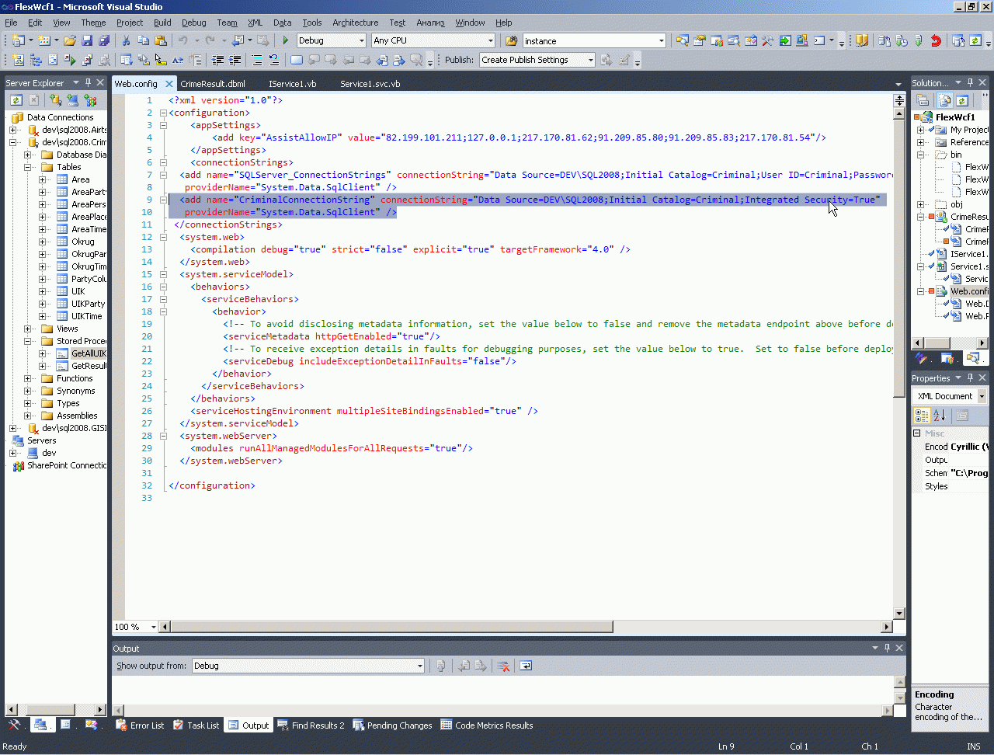Show All Files in Solution Explorer
Image resolution: width=994 pixels, height=755 pixels.
point(945,100)
